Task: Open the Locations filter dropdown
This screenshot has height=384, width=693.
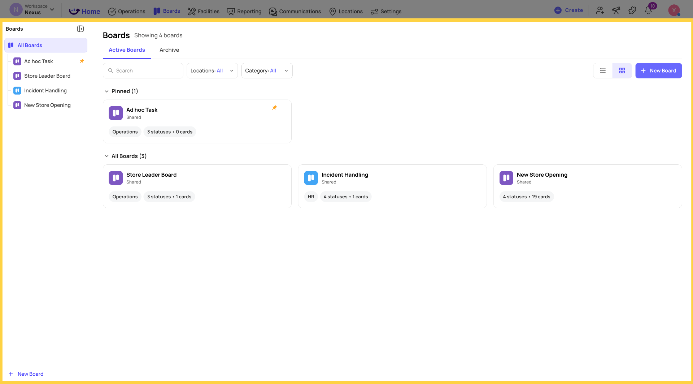Action: (x=212, y=71)
